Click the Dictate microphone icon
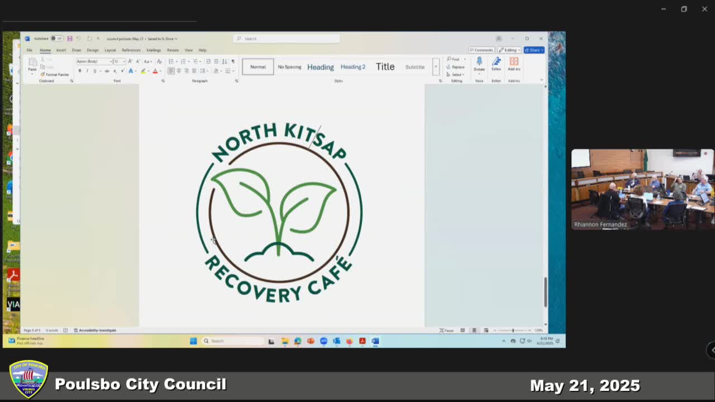715x402 pixels. (479, 61)
